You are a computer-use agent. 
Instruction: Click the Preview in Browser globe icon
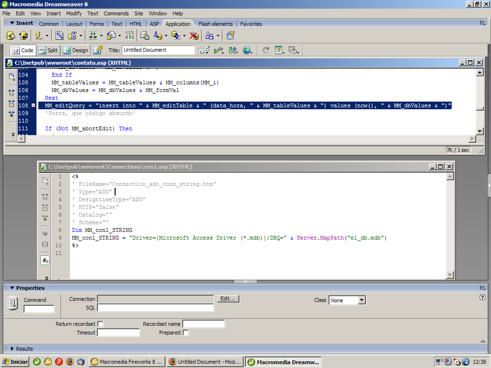pos(247,50)
